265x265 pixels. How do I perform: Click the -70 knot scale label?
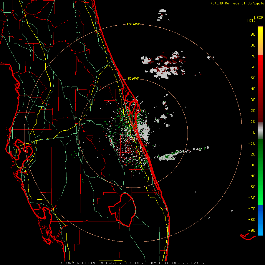click(x=252, y=209)
